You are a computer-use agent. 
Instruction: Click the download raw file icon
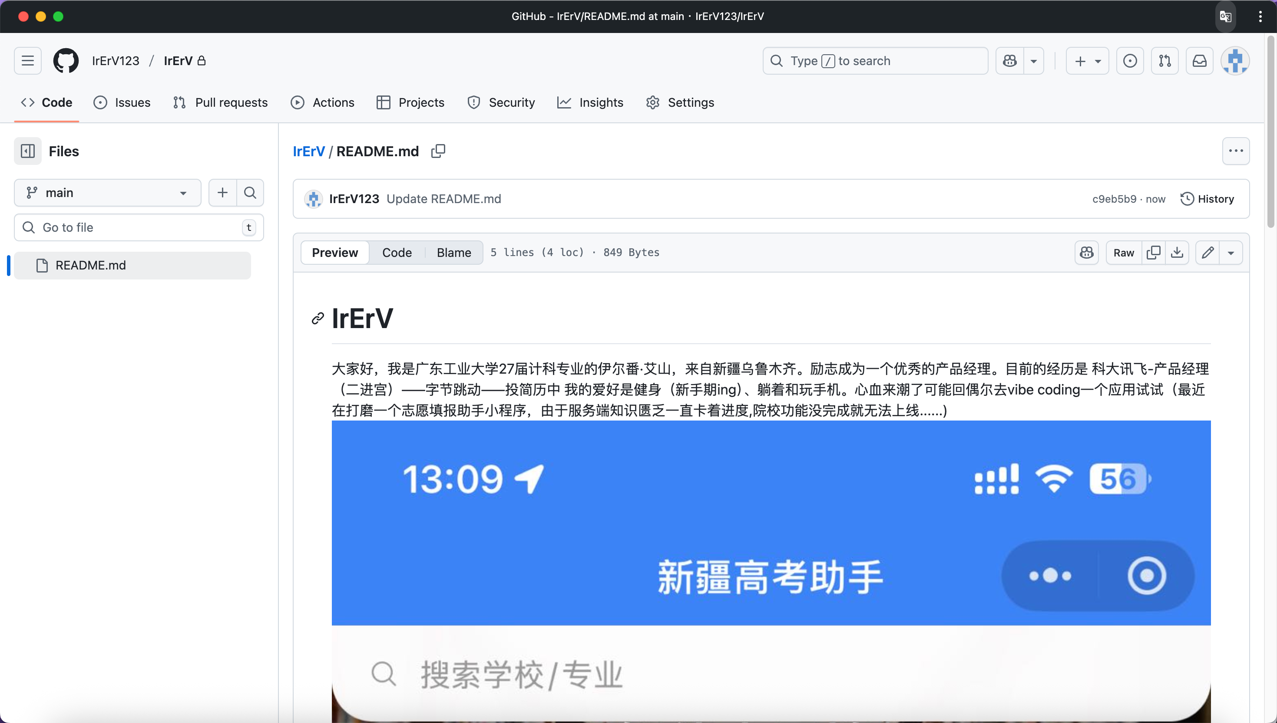coord(1177,252)
